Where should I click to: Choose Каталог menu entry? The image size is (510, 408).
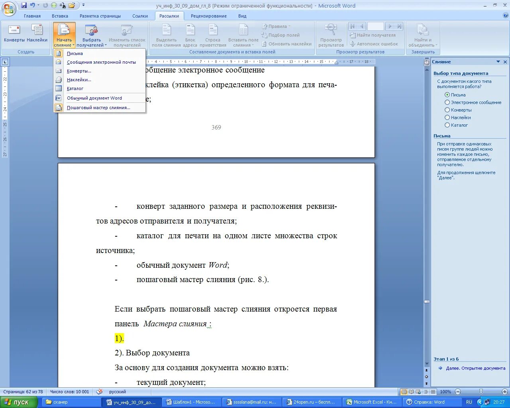pyautogui.click(x=100, y=88)
